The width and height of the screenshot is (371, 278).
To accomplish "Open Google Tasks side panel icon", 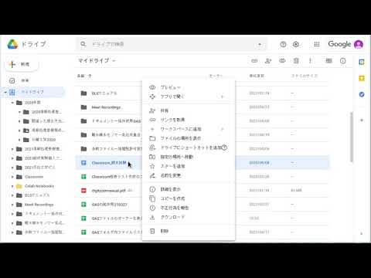I will pos(362,94).
